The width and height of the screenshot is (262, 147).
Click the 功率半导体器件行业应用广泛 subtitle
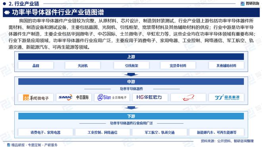coord(131,123)
